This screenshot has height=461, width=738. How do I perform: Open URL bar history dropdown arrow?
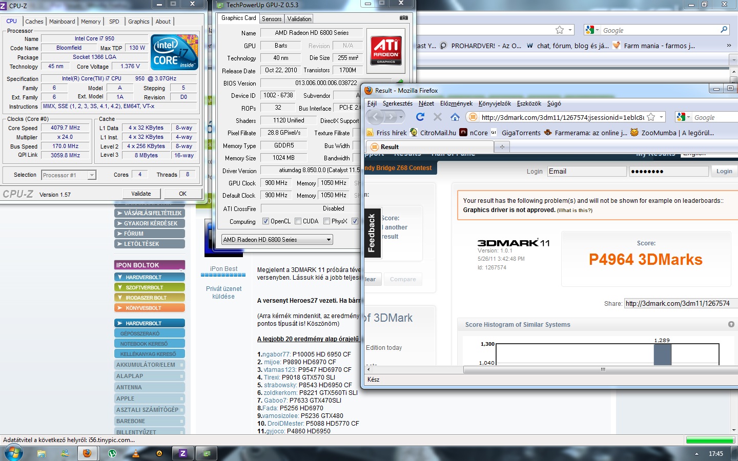pyautogui.click(x=661, y=117)
